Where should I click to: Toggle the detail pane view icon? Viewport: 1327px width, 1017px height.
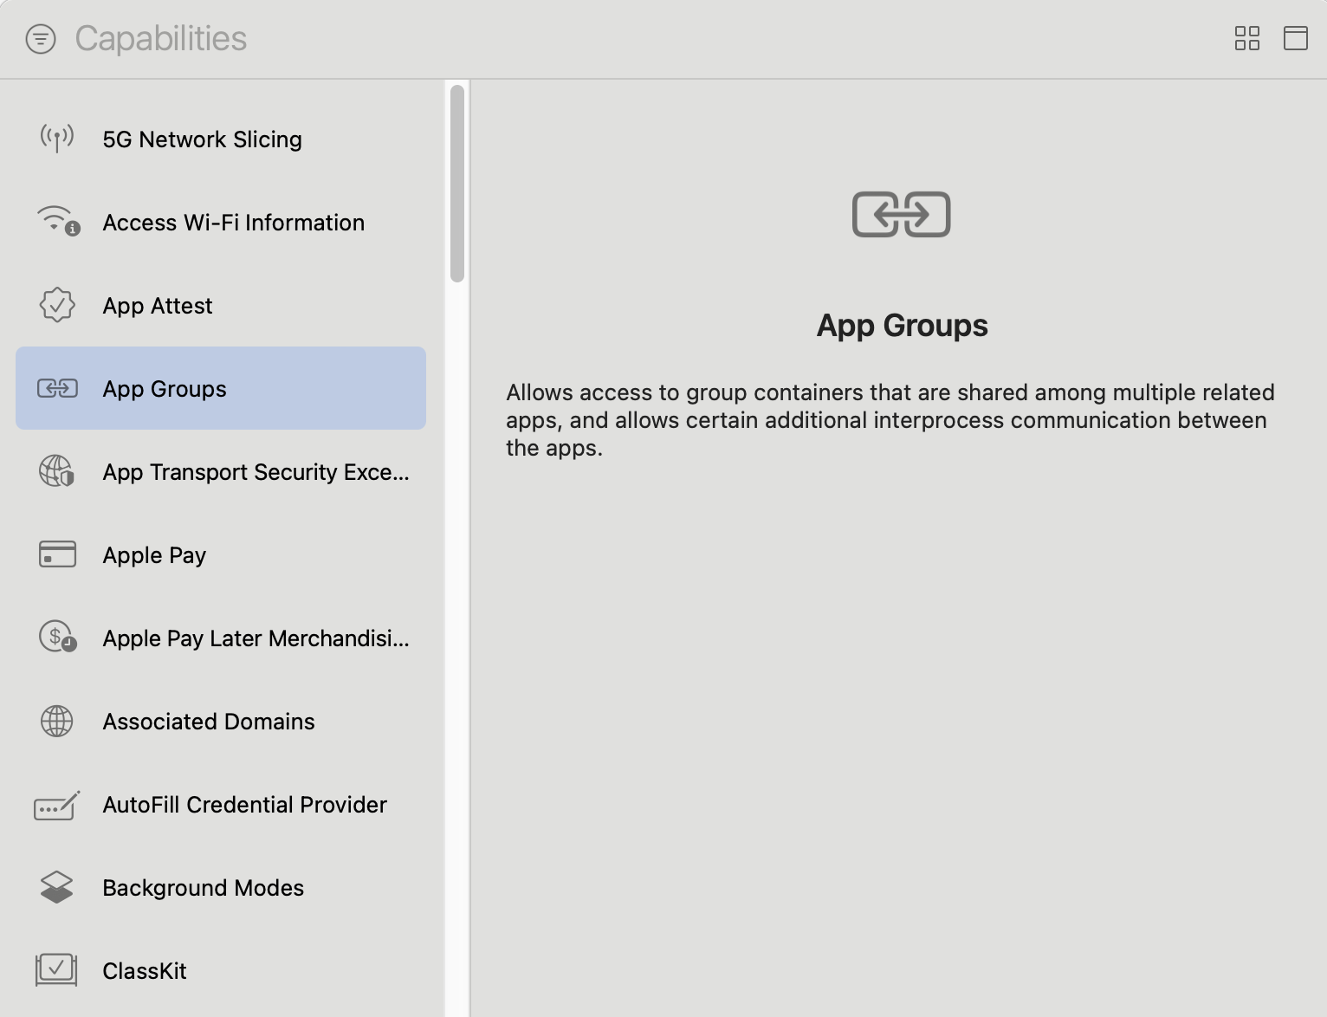[x=1295, y=38]
